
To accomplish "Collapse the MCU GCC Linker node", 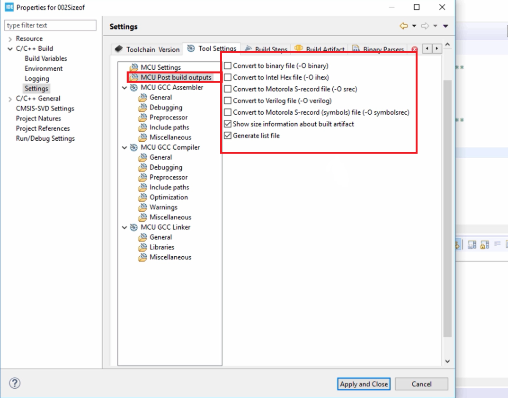I will pyautogui.click(x=124, y=228).
